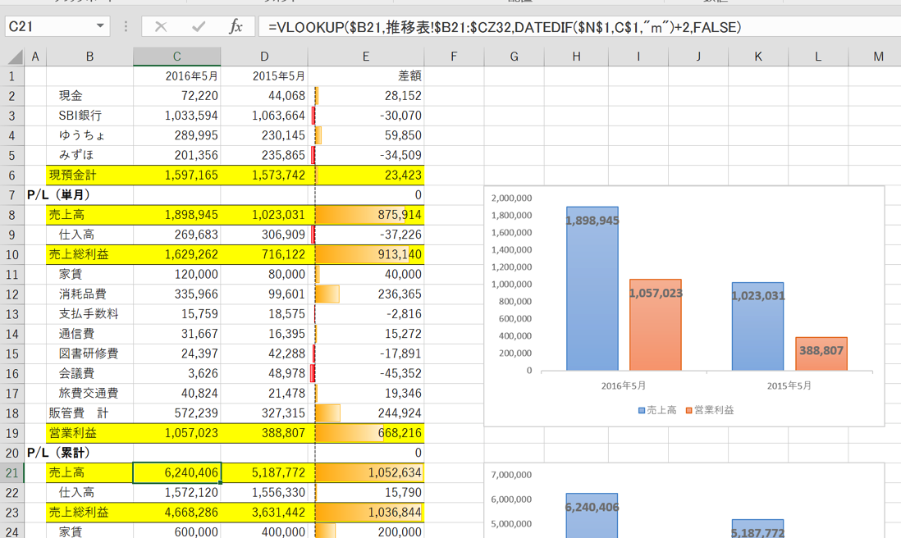The image size is (901, 538).
Task: Click inside the VLOOKUP formula bar text
Action: pos(505,27)
